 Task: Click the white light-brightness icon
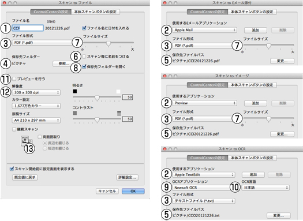point(118,91)
